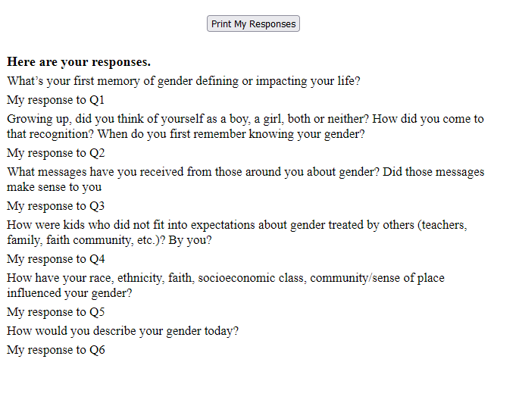Click the question about messages received on gender

point(245,180)
